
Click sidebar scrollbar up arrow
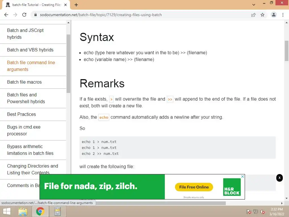[x=68, y=23]
